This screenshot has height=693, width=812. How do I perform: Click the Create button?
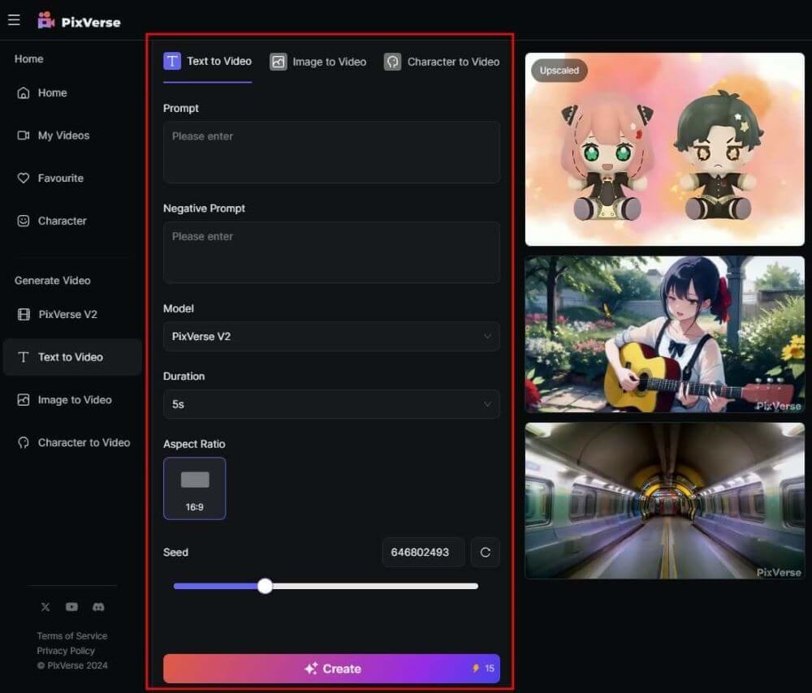click(330, 668)
